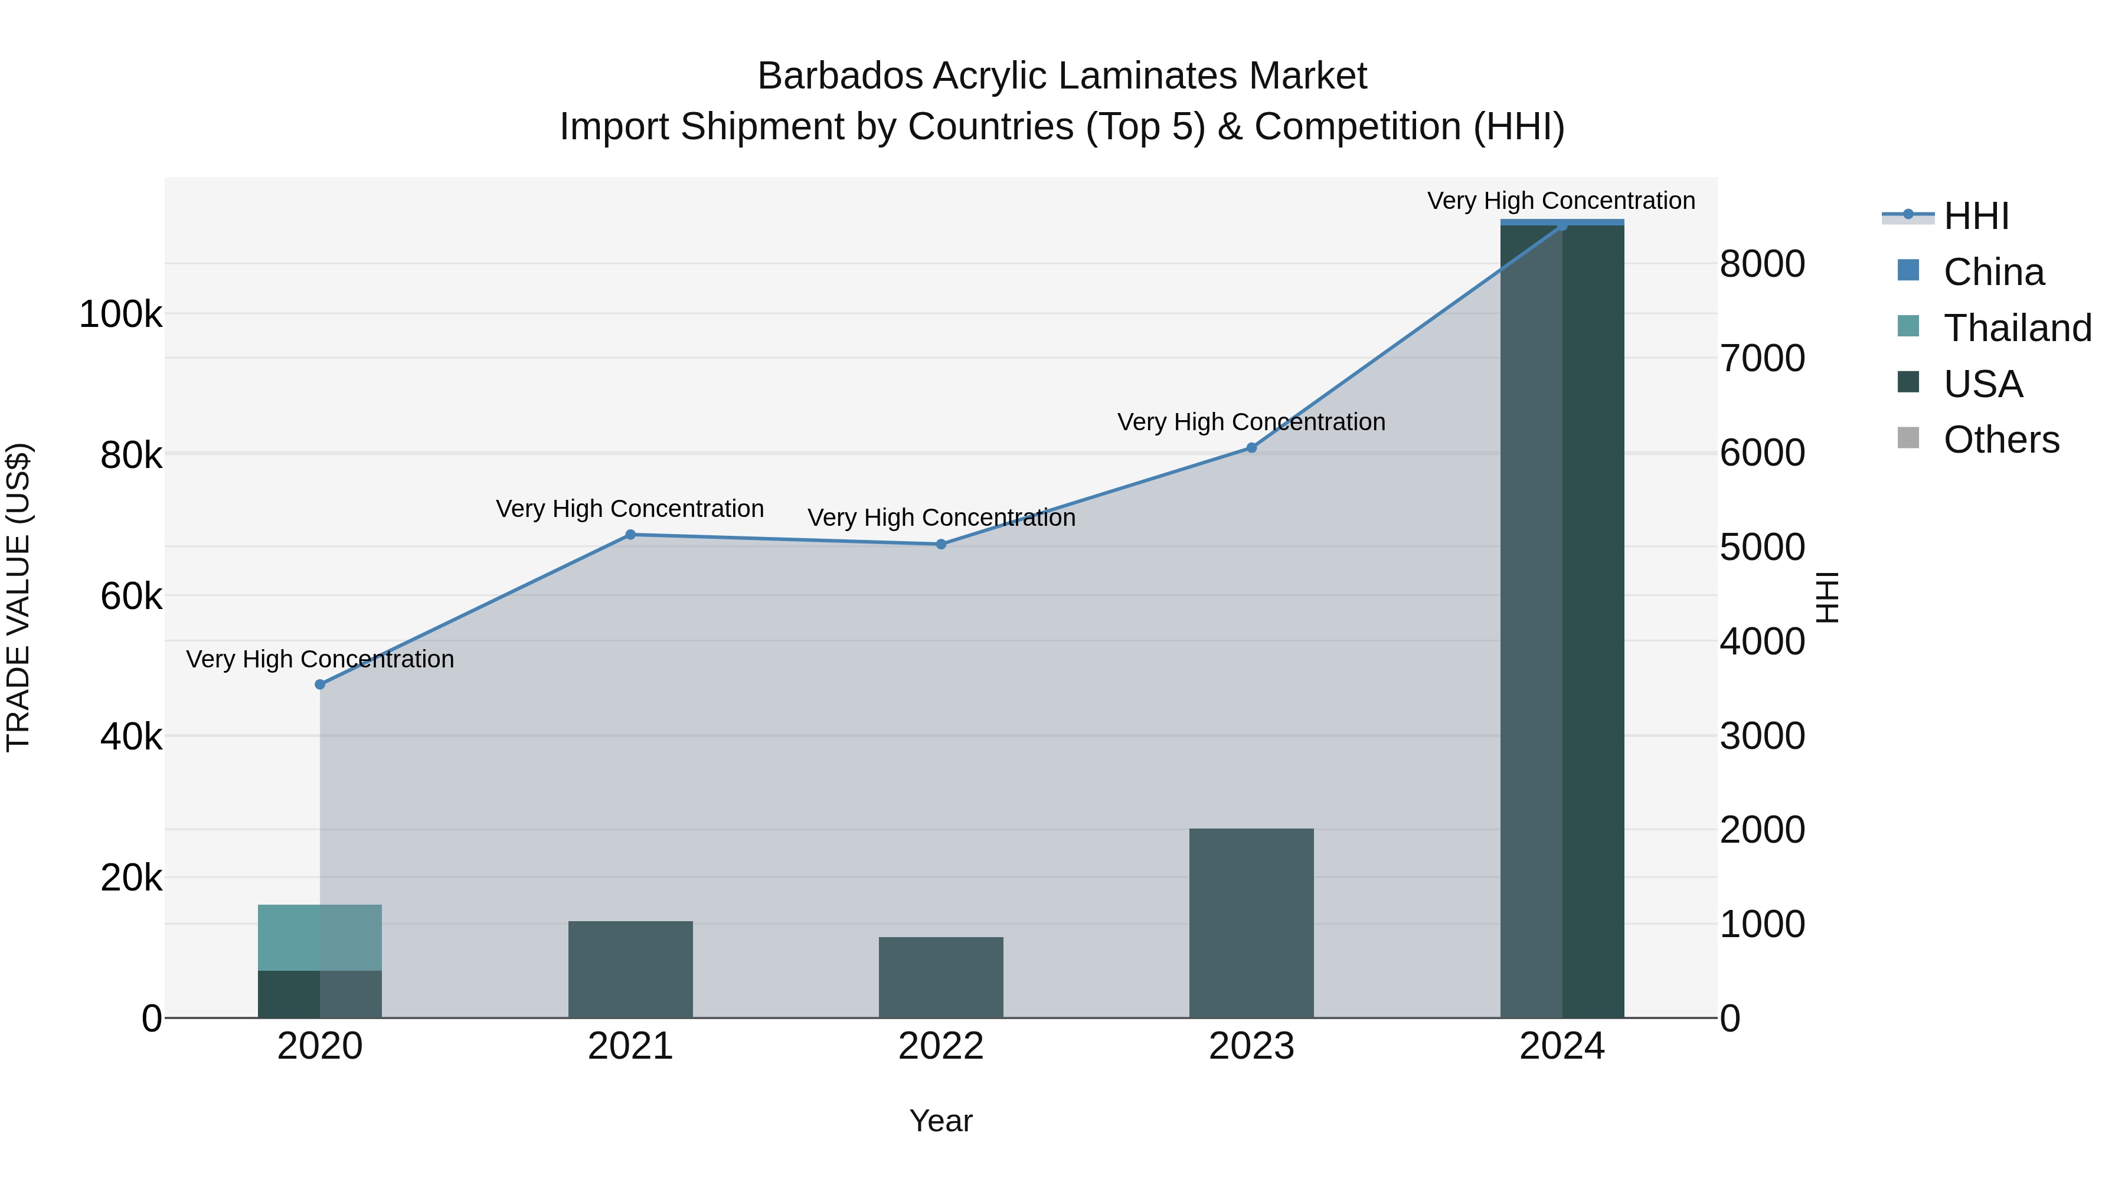Click the Thailand teal legend swatch

(x=1908, y=326)
